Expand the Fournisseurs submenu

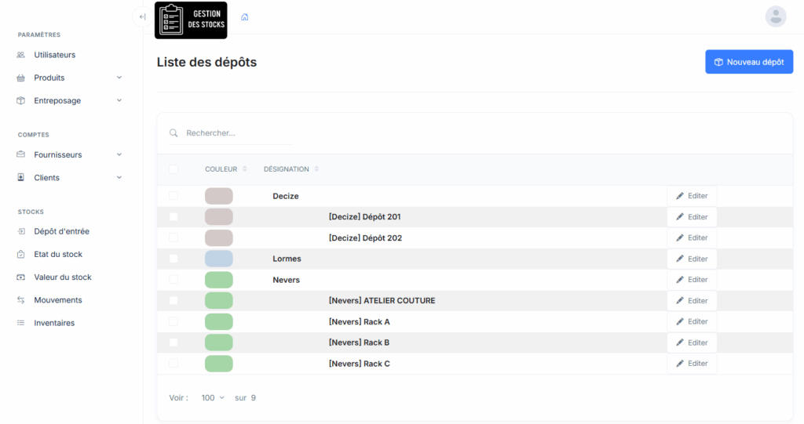click(x=119, y=154)
